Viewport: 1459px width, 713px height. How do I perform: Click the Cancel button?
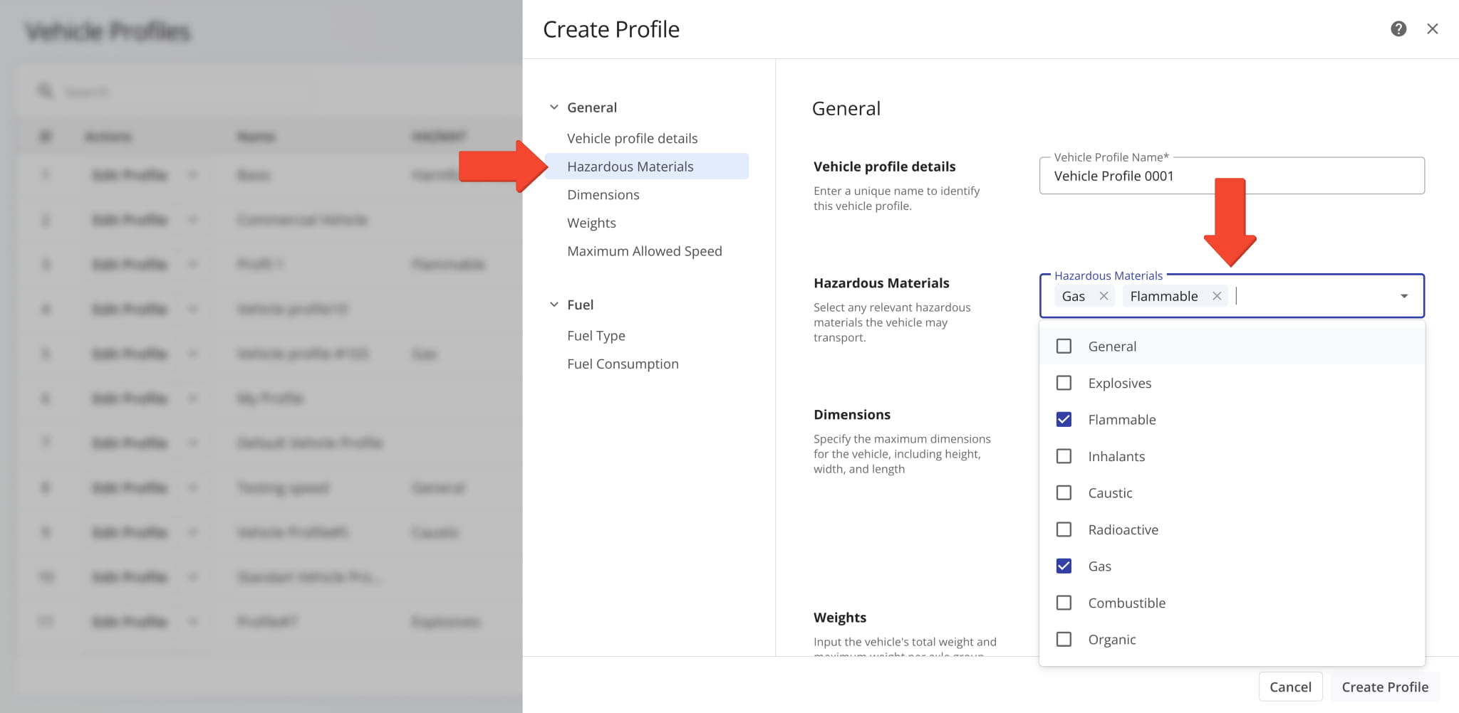(x=1290, y=687)
